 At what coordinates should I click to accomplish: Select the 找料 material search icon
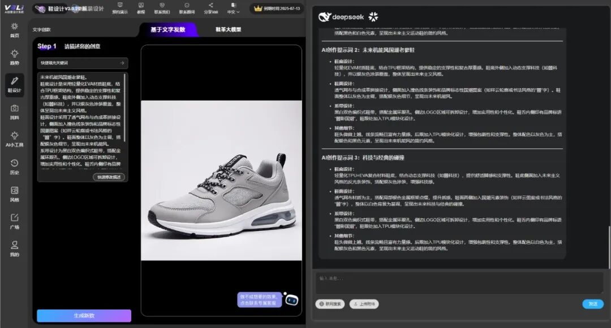[15, 111]
